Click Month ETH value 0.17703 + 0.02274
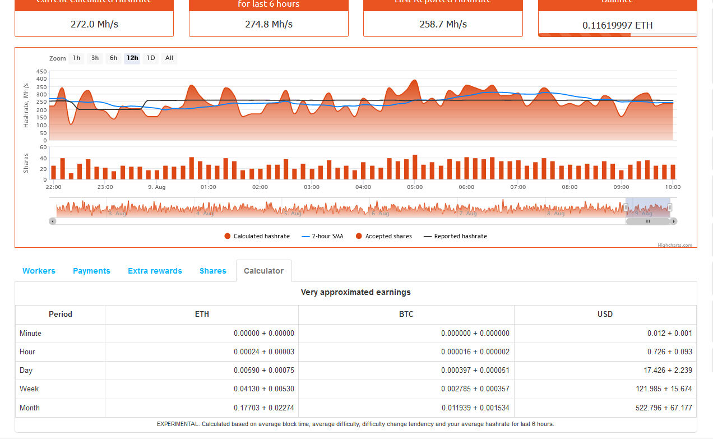Viewport: 713px width, 439px height. (264, 408)
